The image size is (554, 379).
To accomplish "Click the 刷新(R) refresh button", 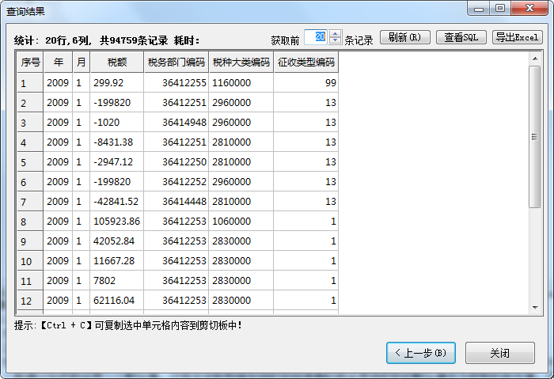I will (x=405, y=37).
